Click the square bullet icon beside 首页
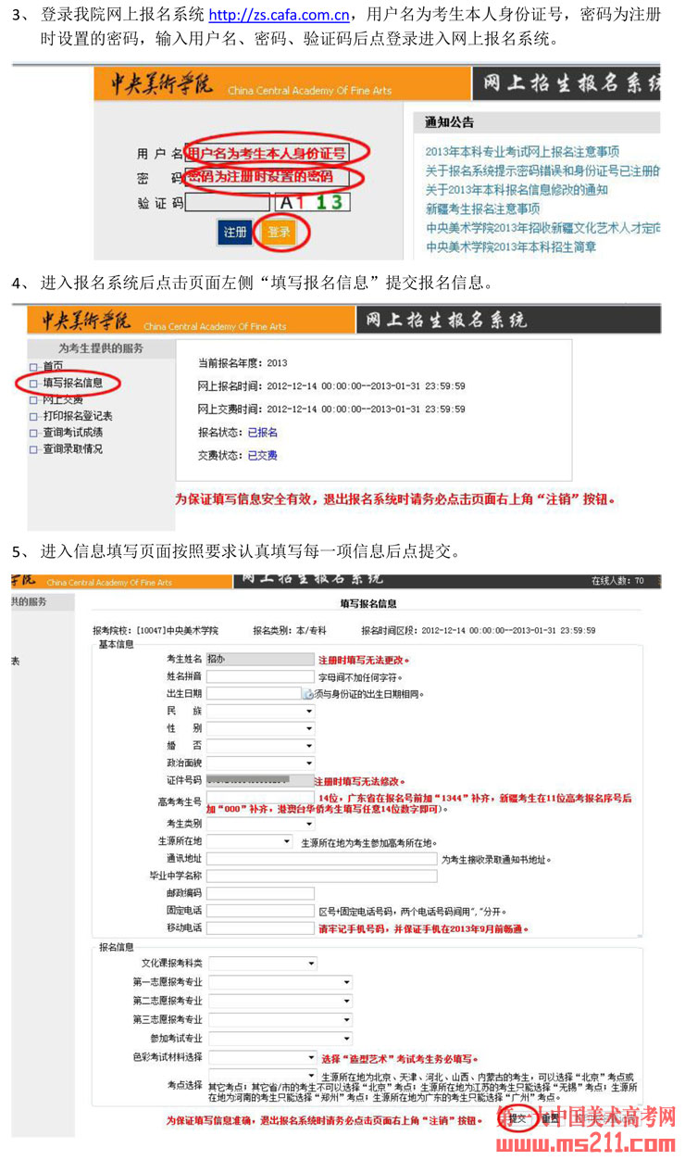Viewport: 685px width, 1173px height. point(34,366)
